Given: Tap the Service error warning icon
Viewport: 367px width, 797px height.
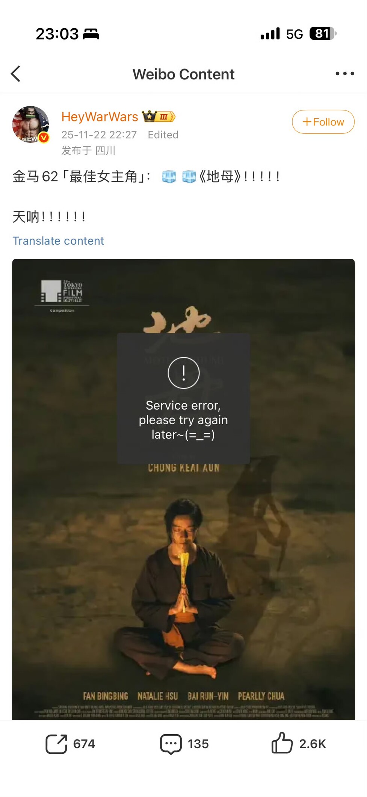Looking at the screenshot, I should point(183,373).
